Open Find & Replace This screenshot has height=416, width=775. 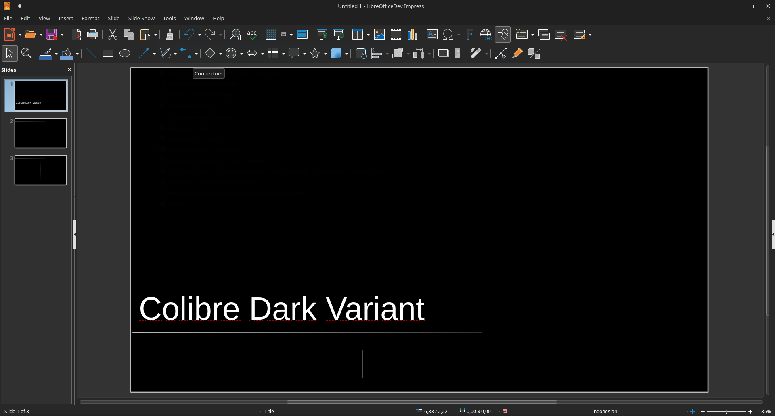pyautogui.click(x=235, y=35)
